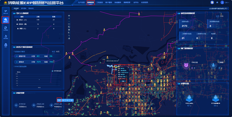
Task: Close the worker info popup
Action: [128, 68]
